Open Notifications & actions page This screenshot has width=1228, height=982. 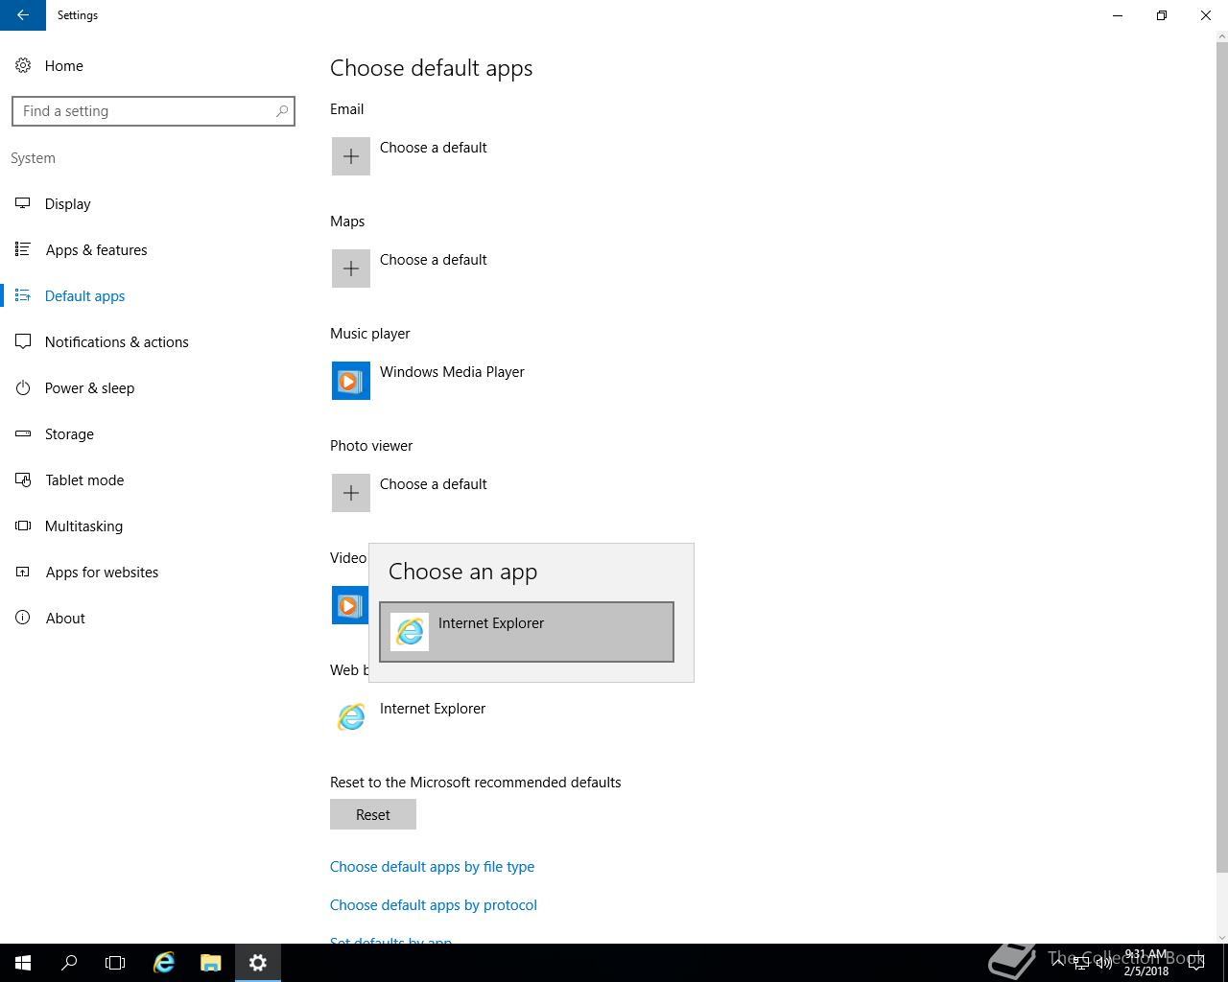point(116,342)
